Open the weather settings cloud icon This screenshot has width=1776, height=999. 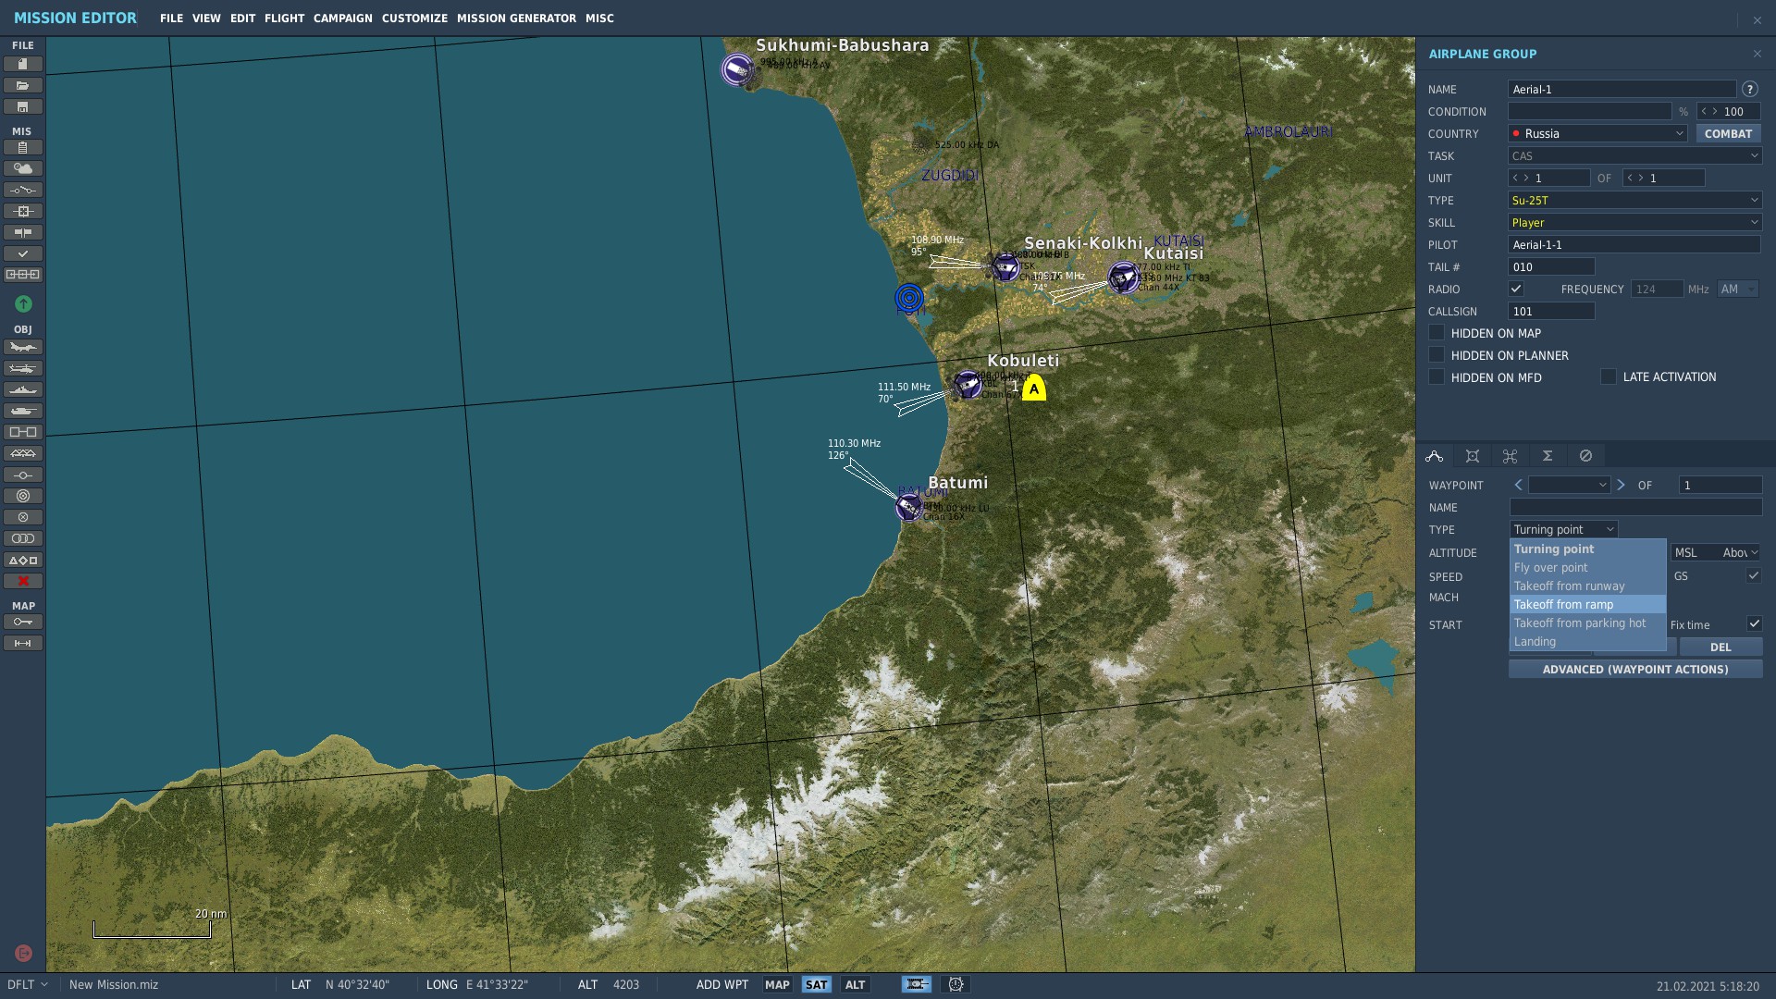(x=23, y=168)
